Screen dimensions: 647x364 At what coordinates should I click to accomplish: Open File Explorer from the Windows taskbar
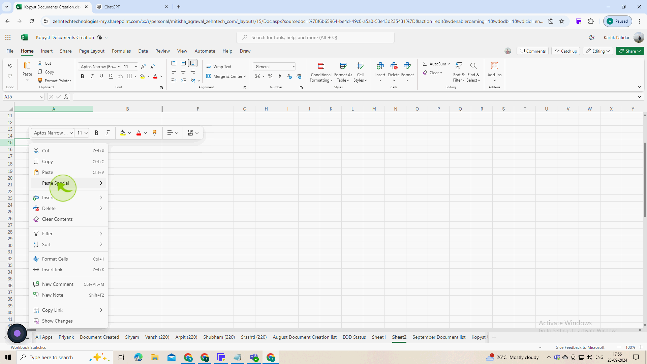tap(155, 357)
